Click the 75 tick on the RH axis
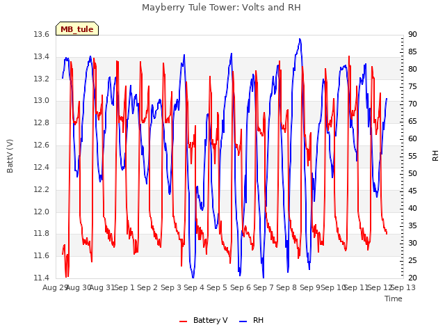This screenshot has width=445, height=334. pyautogui.click(x=412, y=86)
